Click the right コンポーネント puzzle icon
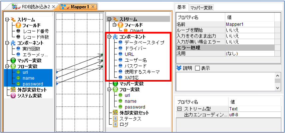285x133 pixels. click(x=115, y=37)
